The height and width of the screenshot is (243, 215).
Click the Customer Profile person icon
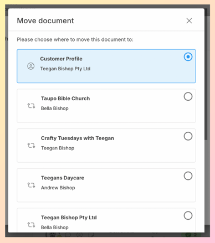point(31,66)
